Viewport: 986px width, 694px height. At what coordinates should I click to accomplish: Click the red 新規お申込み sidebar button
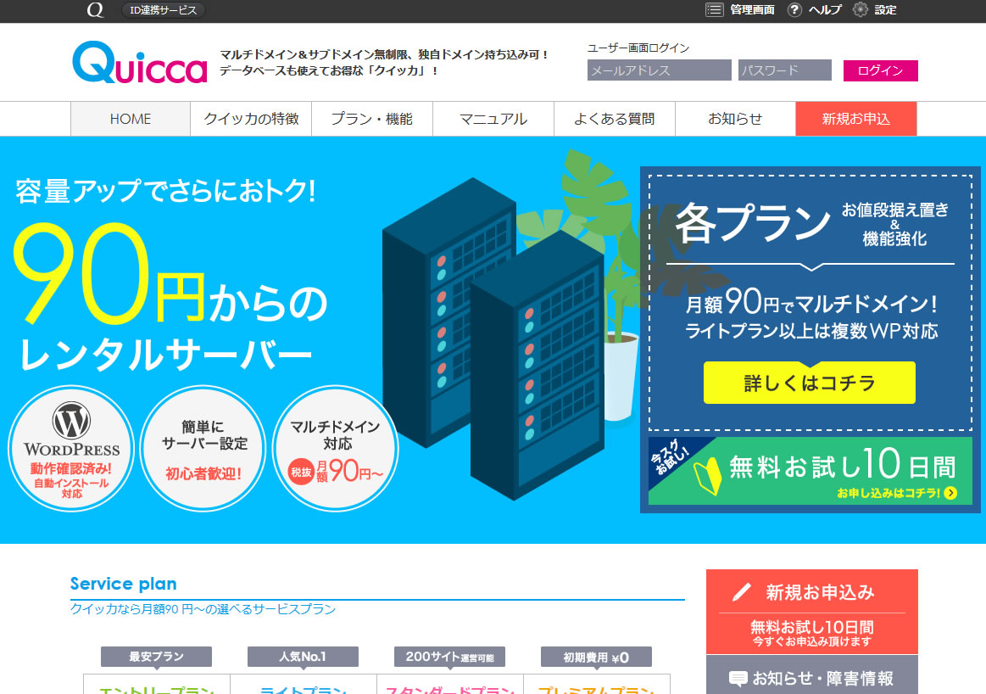[812, 612]
